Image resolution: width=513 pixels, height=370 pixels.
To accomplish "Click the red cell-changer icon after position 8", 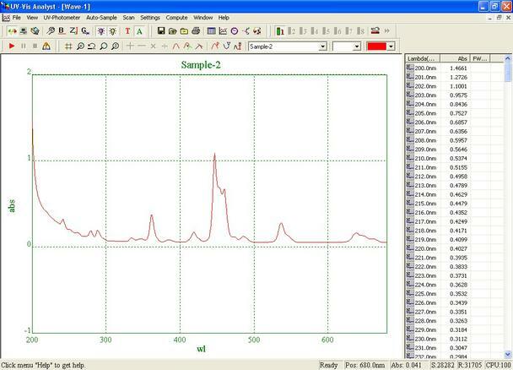I will pyautogui.click(x=375, y=30).
